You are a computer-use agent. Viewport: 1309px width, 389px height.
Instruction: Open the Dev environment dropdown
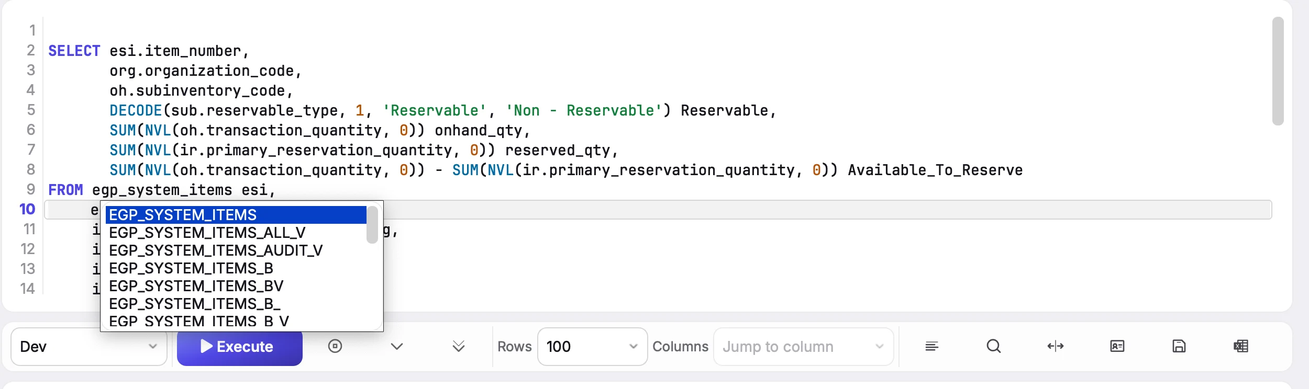pos(89,347)
